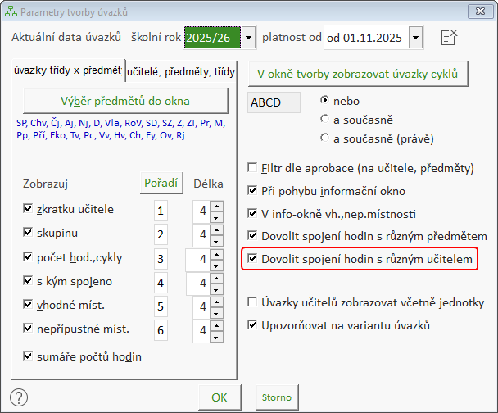The image size is (498, 413).
Task: Click the document delete icon at top right
Action: tap(448, 37)
